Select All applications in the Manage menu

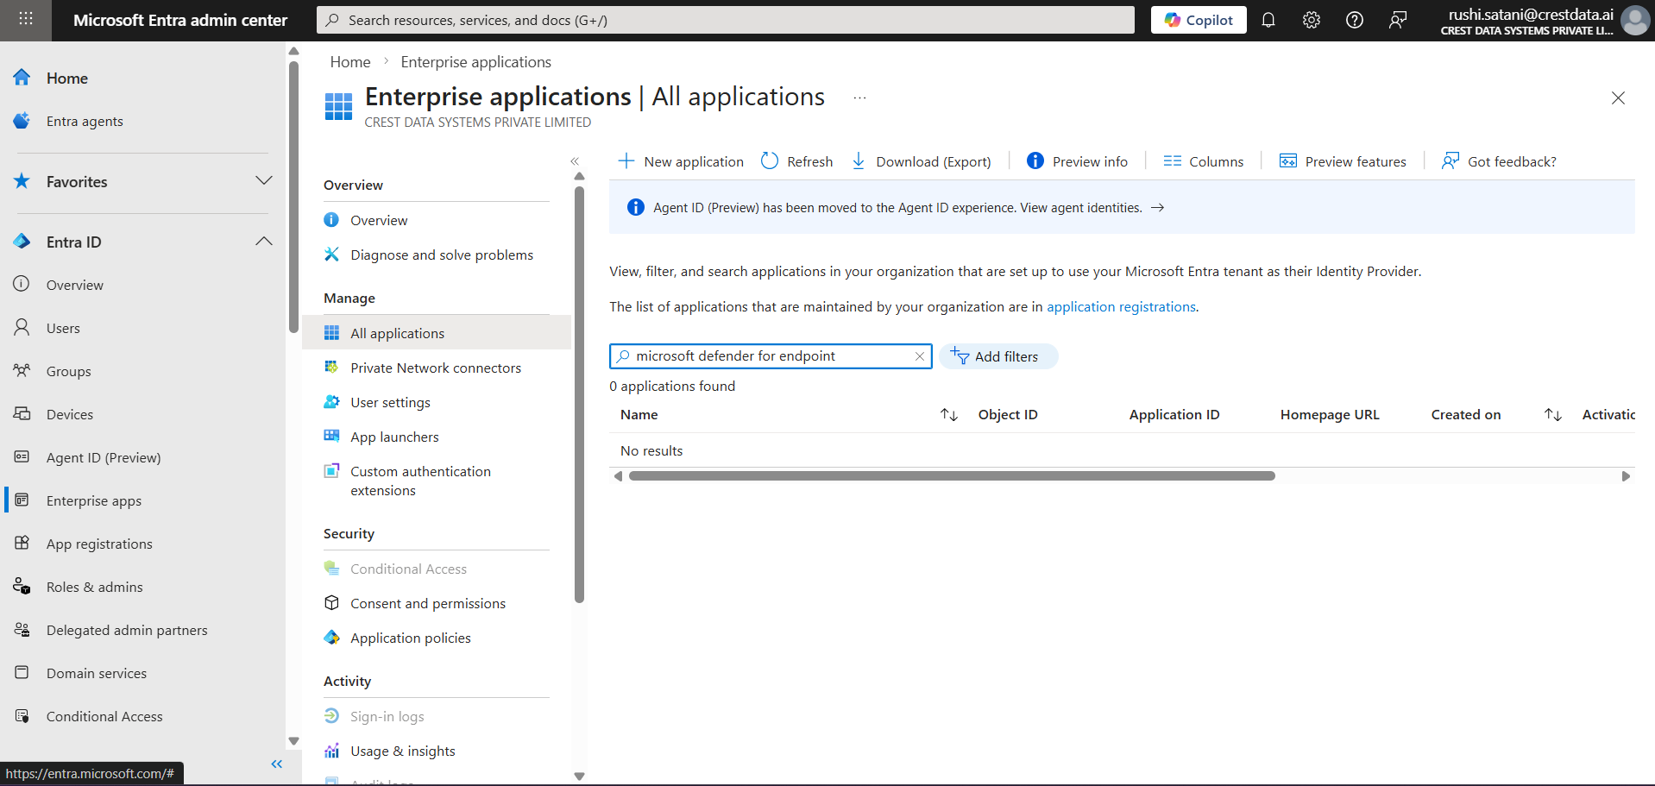pos(437,333)
